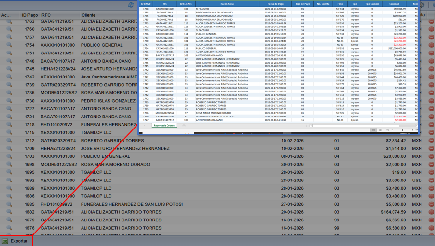Sort by the ID Pago column header
Viewport: 435px width, 246px height.
coord(29,15)
